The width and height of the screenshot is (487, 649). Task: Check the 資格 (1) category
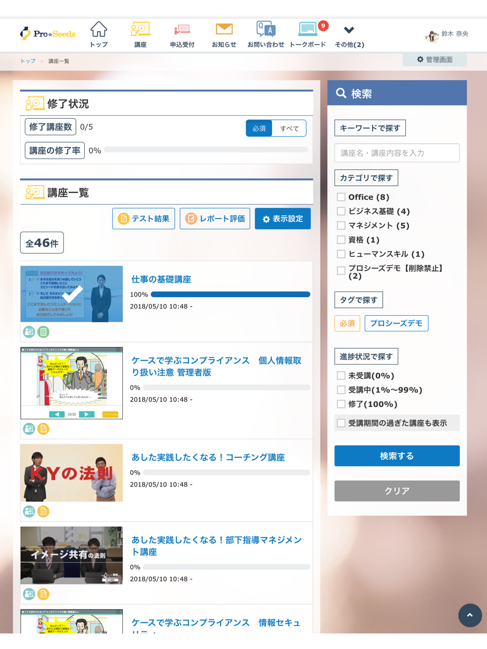tap(341, 240)
